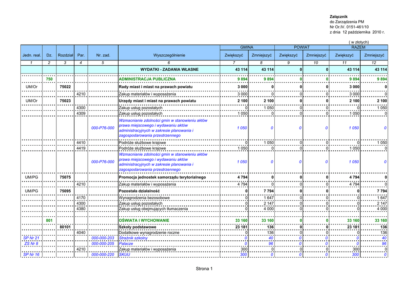Click the 'Wyszczególnienie' column header
The width and height of the screenshot is (409, 290).
(169, 55)
